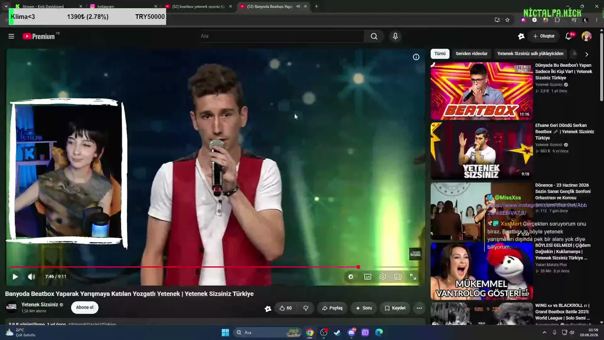Select the Tümü filter chip

(x=440, y=54)
